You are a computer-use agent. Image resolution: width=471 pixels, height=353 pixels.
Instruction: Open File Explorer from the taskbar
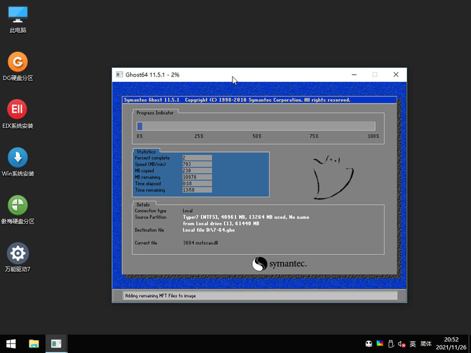[x=34, y=344]
